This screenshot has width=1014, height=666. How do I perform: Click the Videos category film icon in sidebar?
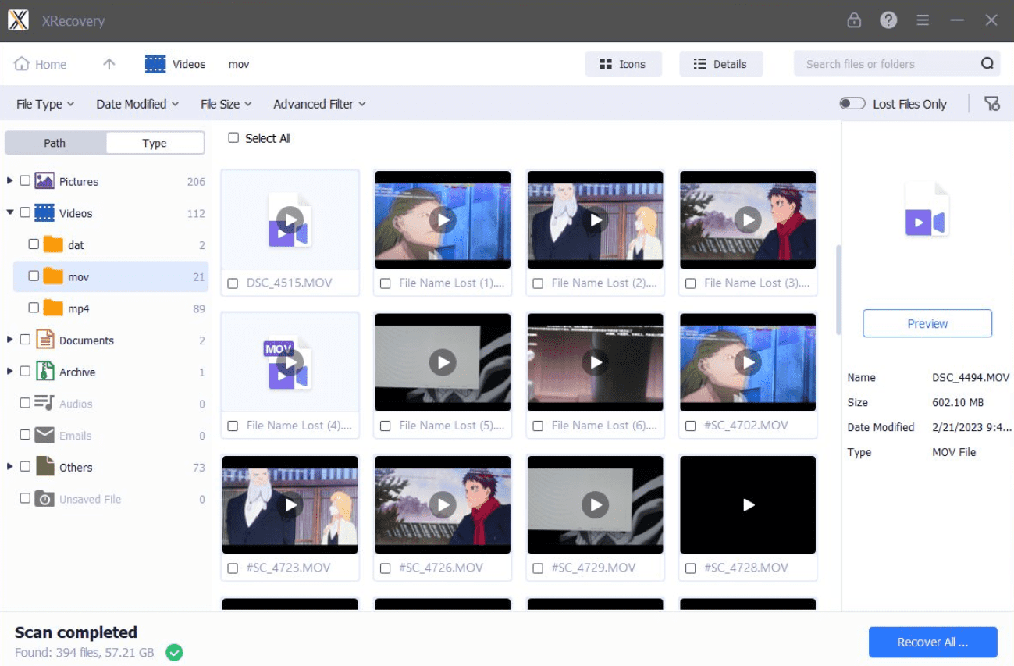tap(44, 213)
